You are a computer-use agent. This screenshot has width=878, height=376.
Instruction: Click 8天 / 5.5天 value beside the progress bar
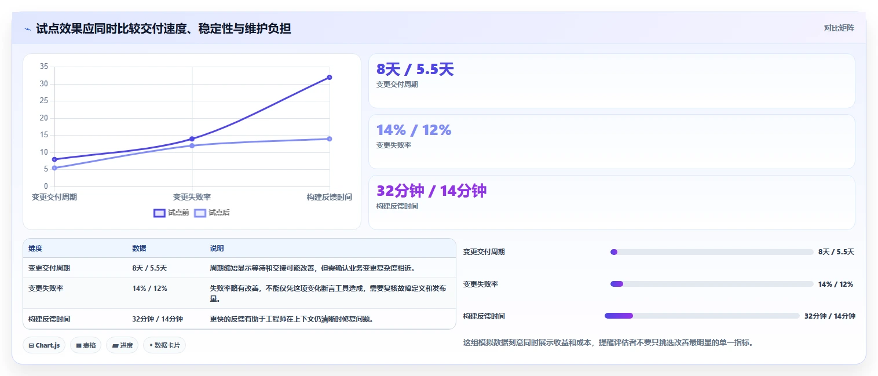836,252
